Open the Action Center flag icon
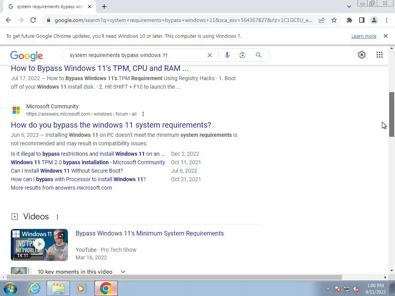Screen dimensions: 395x296 (x=337, y=289)
